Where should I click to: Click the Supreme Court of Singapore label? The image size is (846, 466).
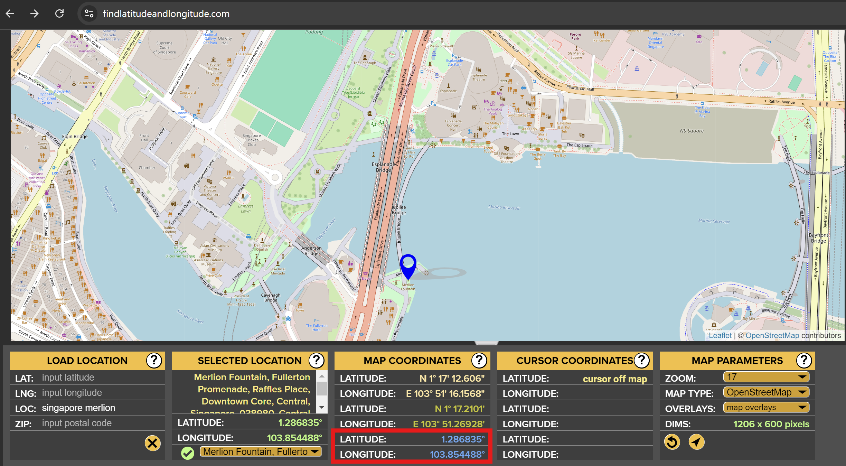(164, 48)
